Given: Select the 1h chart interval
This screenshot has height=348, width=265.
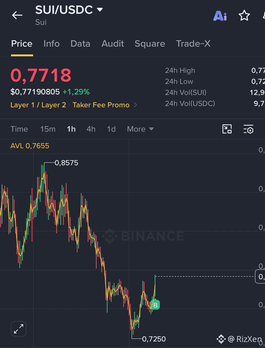Looking at the screenshot, I should point(71,129).
